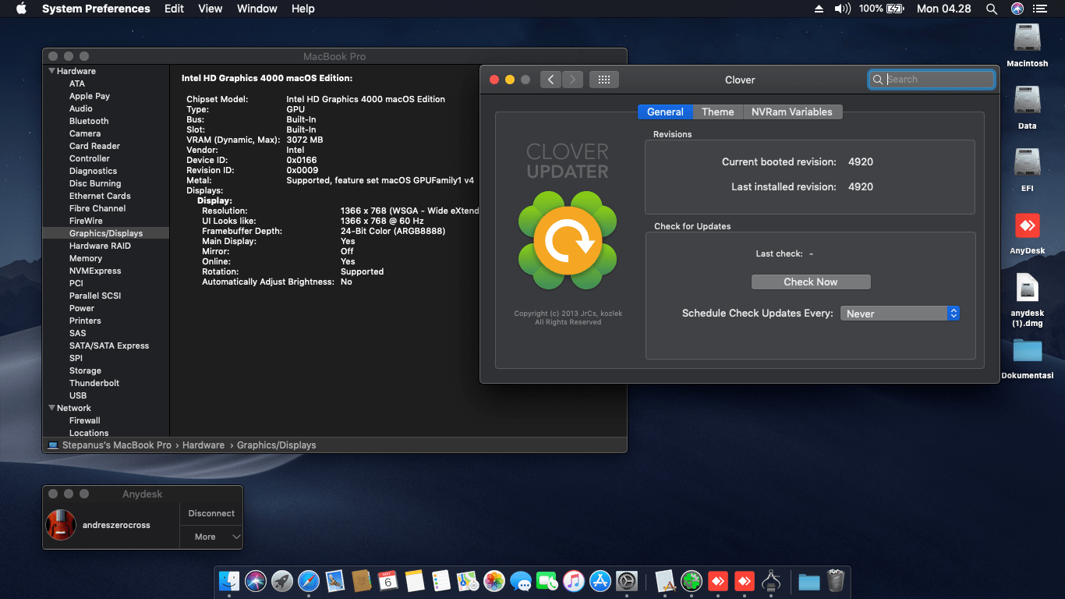Open Notification Center from menu bar
Screen dimensions: 1065x599
pyautogui.click(x=1040, y=9)
